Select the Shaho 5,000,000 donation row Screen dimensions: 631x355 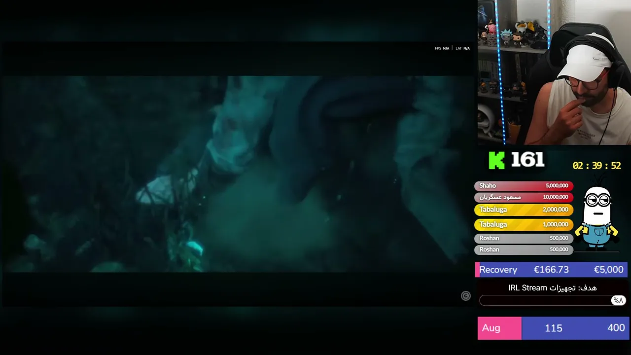524,186
